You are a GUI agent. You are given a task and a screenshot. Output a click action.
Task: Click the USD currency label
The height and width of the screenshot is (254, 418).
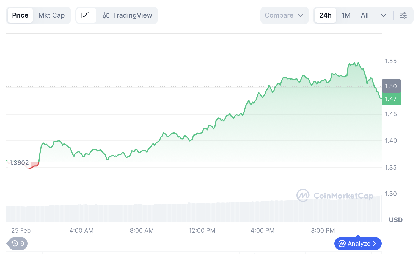[x=395, y=220]
